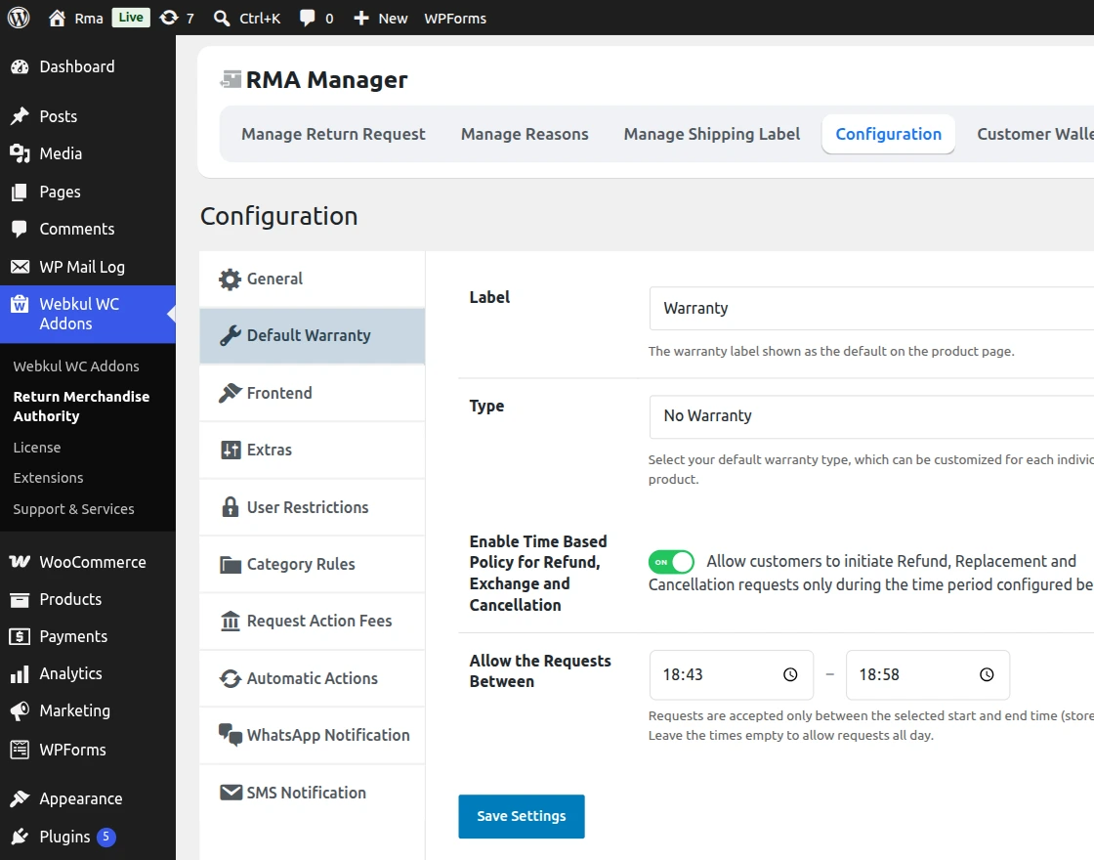This screenshot has height=860, width=1094.
Task: Click the Payments dollar icon
Action: pos(20,636)
